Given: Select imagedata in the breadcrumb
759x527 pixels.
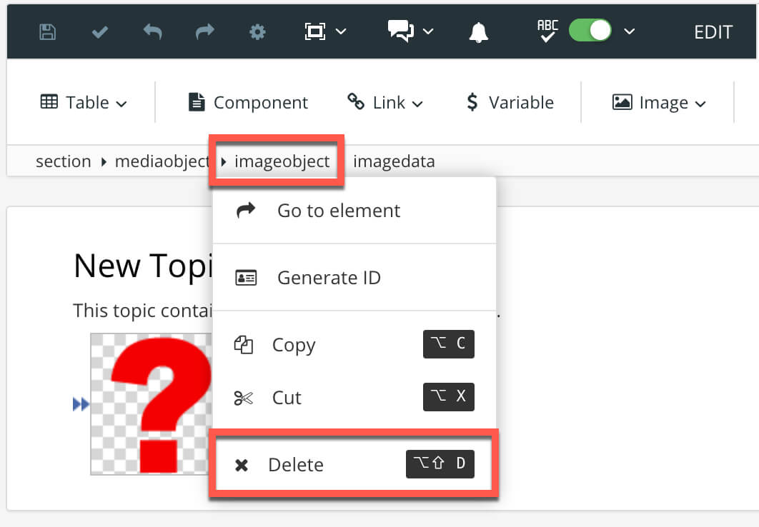Looking at the screenshot, I should pos(394,161).
